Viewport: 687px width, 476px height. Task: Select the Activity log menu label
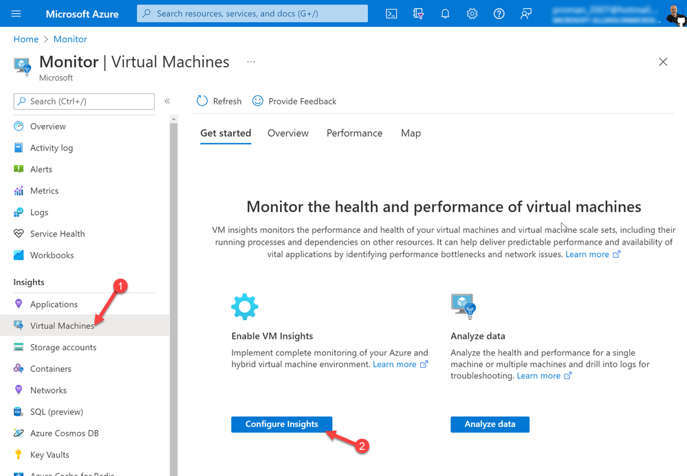[52, 148]
